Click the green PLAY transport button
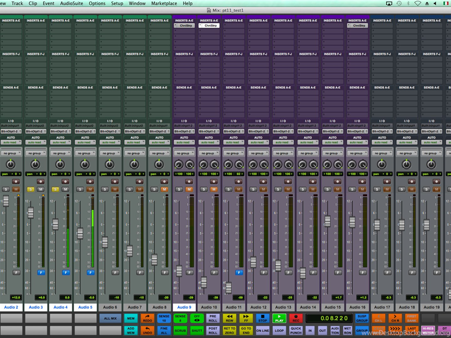 [280, 319]
